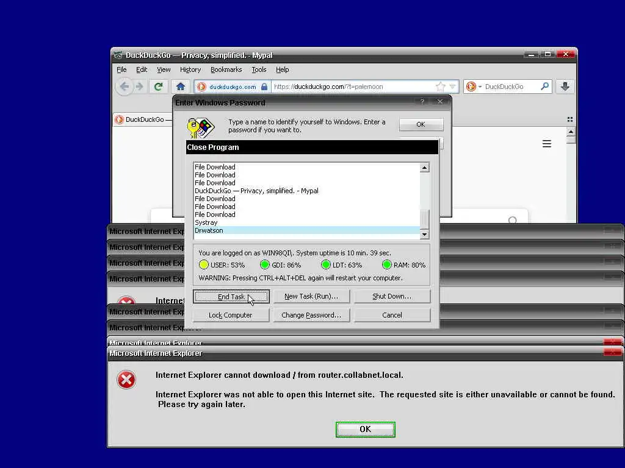
Task: Click the USER resource indicator light
Action: [x=204, y=264]
